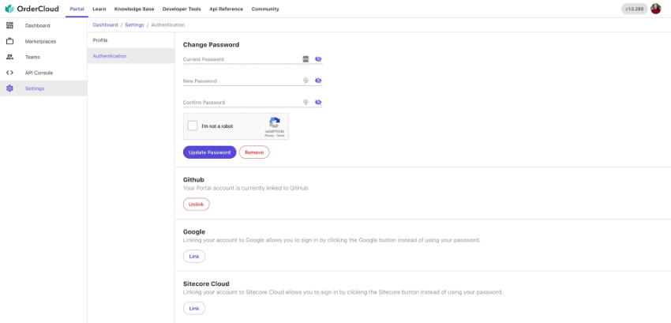Screen dimensions: 671x323
Task: Toggle visibility of Current Password
Action: coord(318,59)
